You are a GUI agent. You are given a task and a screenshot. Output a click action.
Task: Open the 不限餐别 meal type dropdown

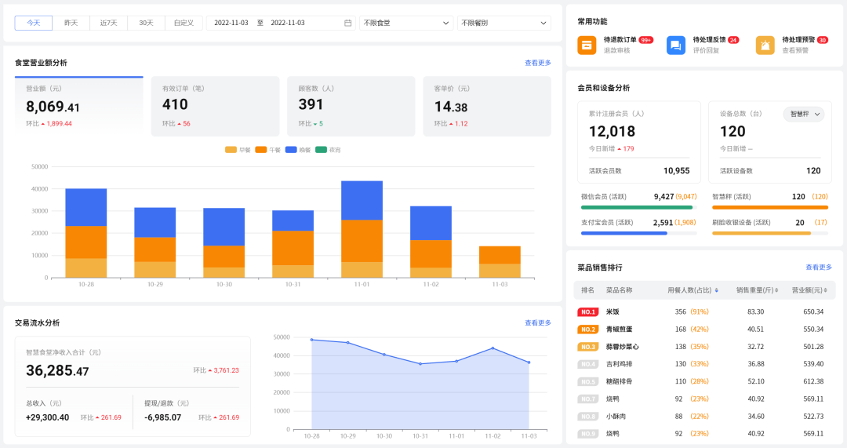(x=504, y=23)
